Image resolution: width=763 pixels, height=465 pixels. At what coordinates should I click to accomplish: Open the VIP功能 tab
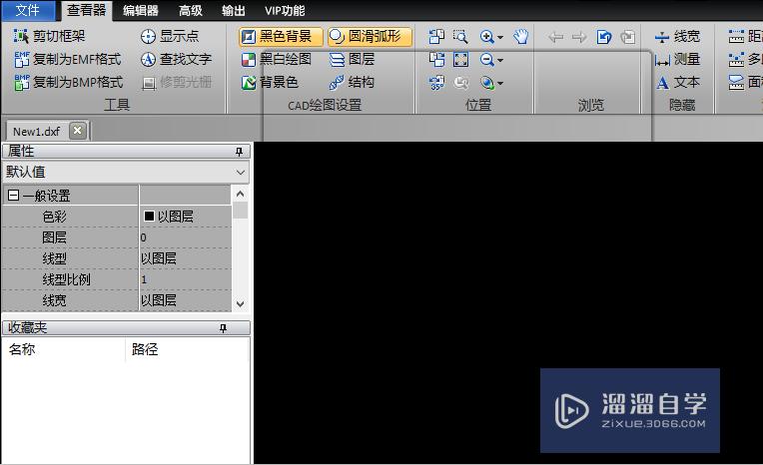pos(285,10)
